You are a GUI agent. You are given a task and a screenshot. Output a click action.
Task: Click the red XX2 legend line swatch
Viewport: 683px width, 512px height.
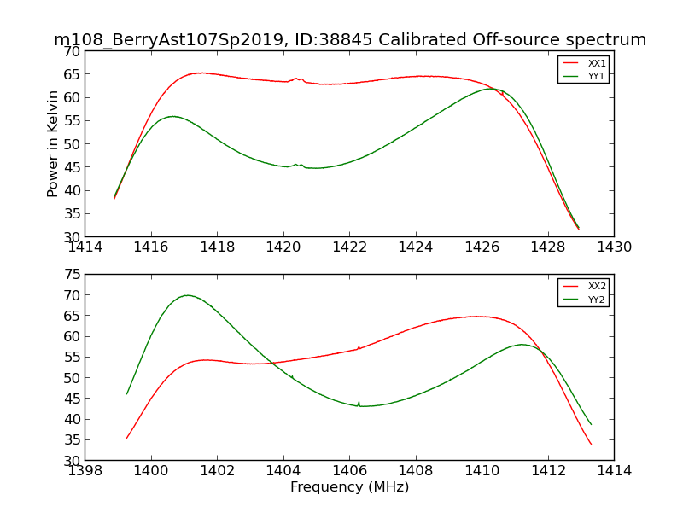point(570,286)
